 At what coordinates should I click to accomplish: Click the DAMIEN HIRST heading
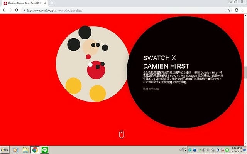(x=166, y=66)
